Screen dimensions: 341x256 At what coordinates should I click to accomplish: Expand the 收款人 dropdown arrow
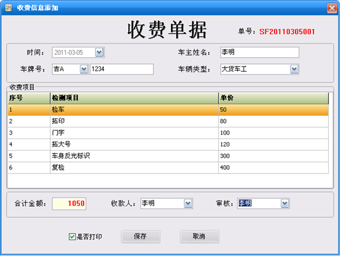pyautogui.click(x=188, y=204)
